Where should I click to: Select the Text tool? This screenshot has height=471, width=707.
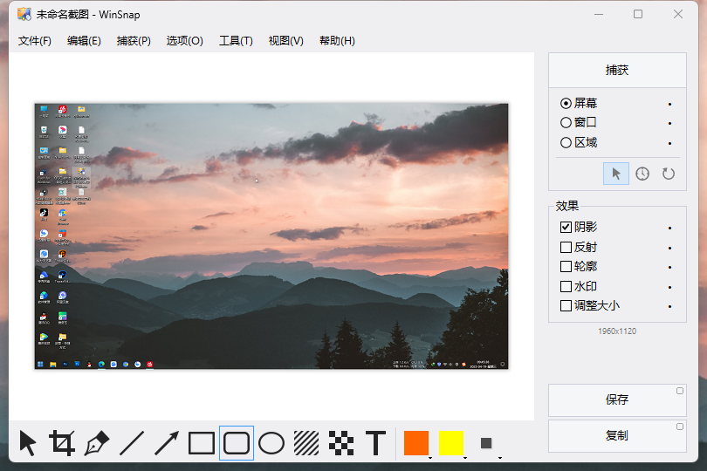coord(375,443)
